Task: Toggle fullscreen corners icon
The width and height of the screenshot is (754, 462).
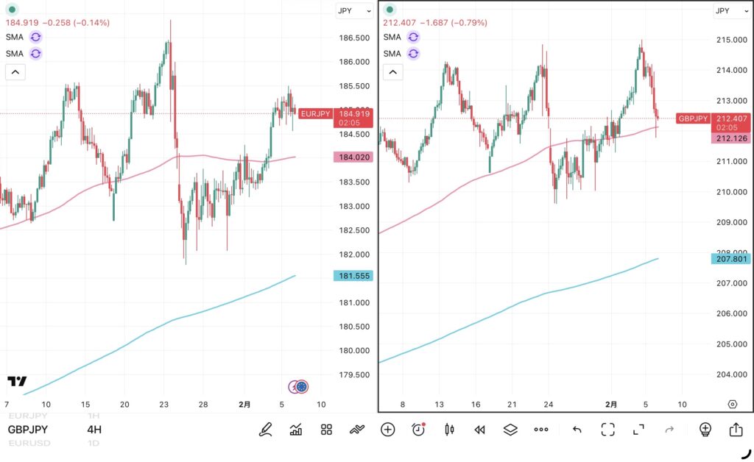Action: [x=638, y=430]
